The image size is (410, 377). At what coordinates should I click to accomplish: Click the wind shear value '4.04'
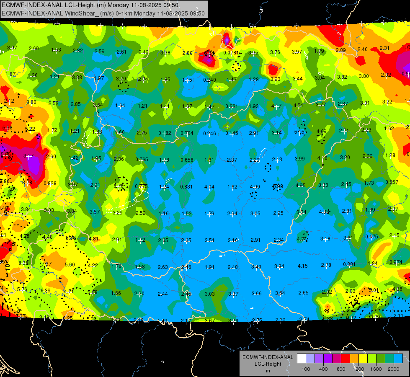coord(209,187)
